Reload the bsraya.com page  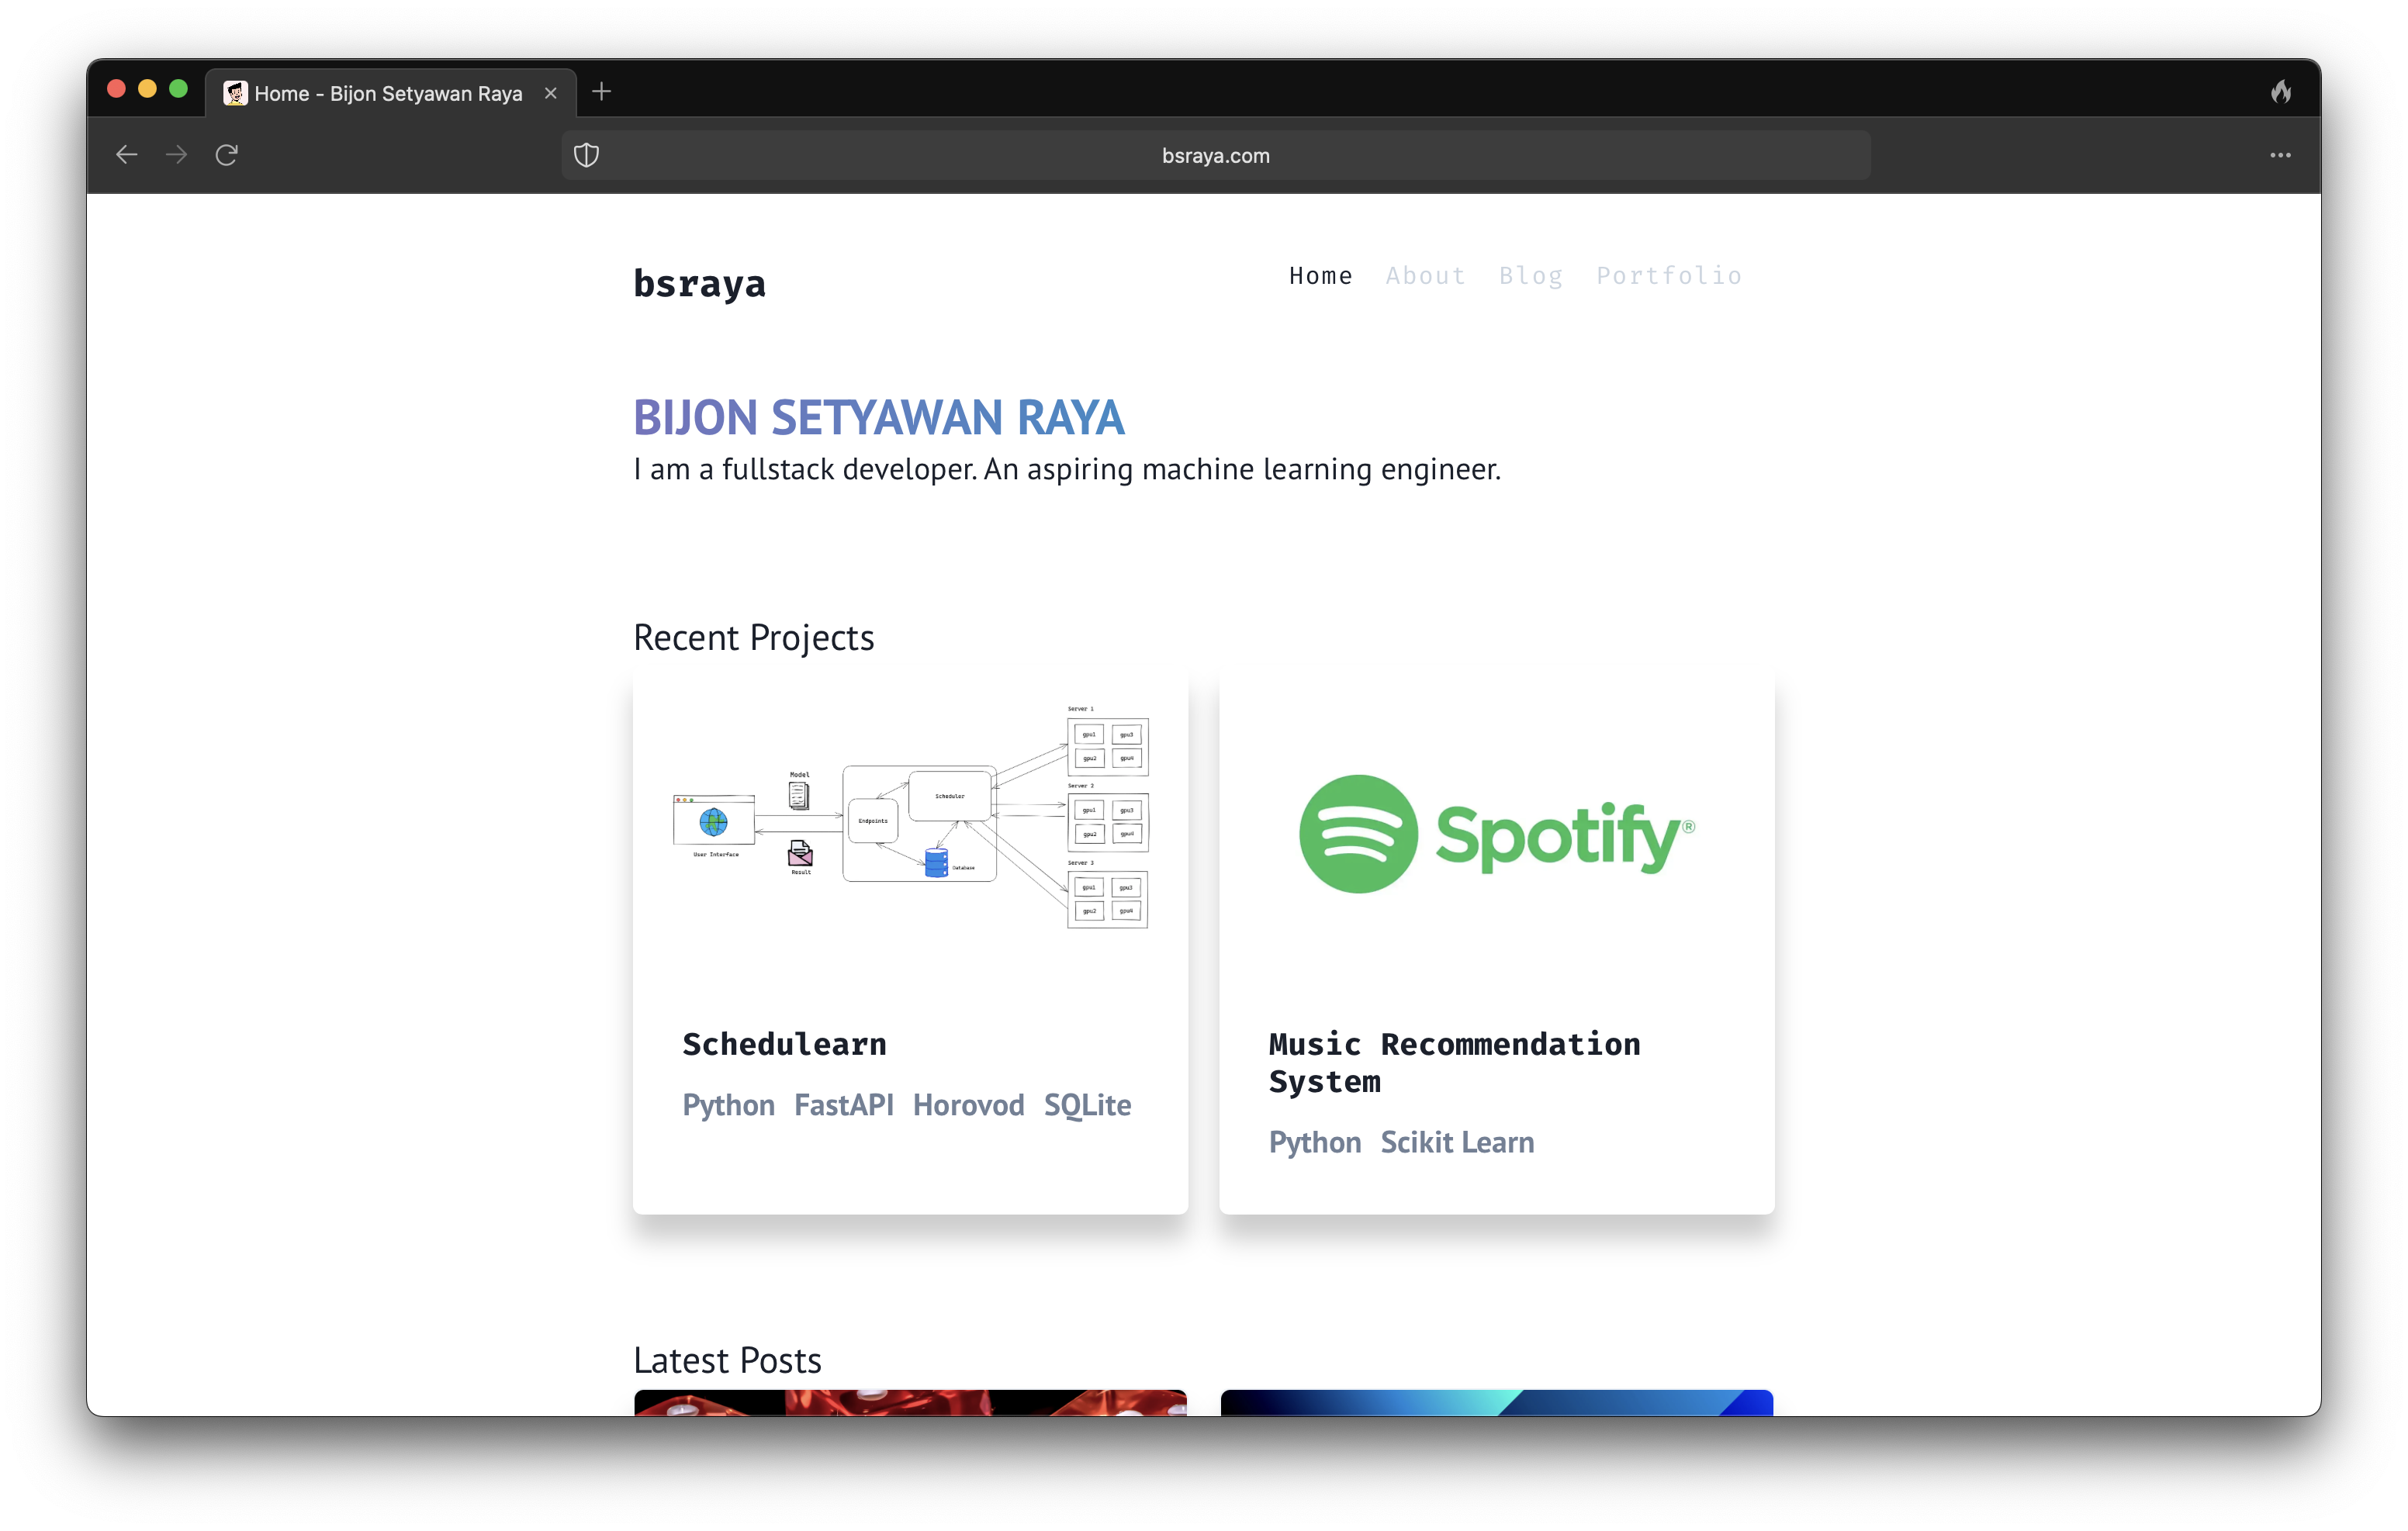click(x=226, y=155)
